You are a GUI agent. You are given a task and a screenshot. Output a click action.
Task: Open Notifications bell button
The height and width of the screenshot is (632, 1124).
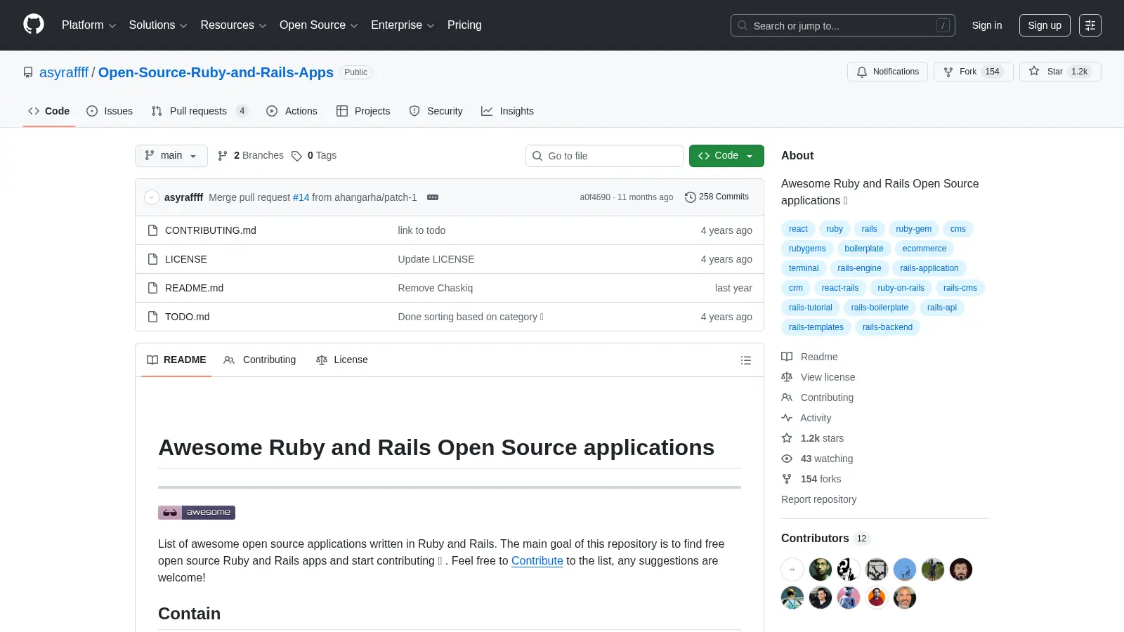(888, 72)
